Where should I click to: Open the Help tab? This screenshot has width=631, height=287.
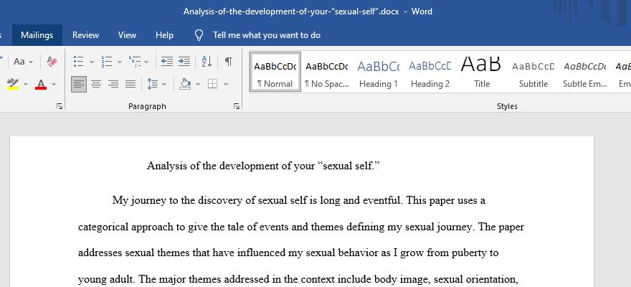pos(165,35)
